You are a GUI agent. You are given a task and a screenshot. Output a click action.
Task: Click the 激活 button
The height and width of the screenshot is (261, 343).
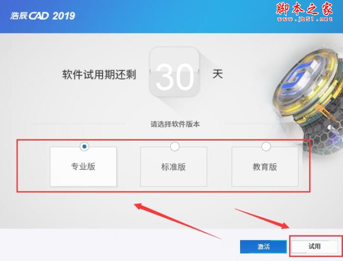[x=264, y=247]
